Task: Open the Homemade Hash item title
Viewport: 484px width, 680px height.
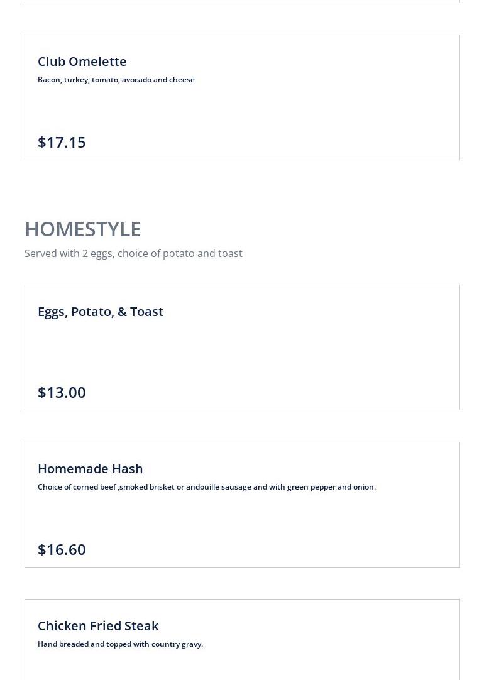Action: tap(90, 469)
